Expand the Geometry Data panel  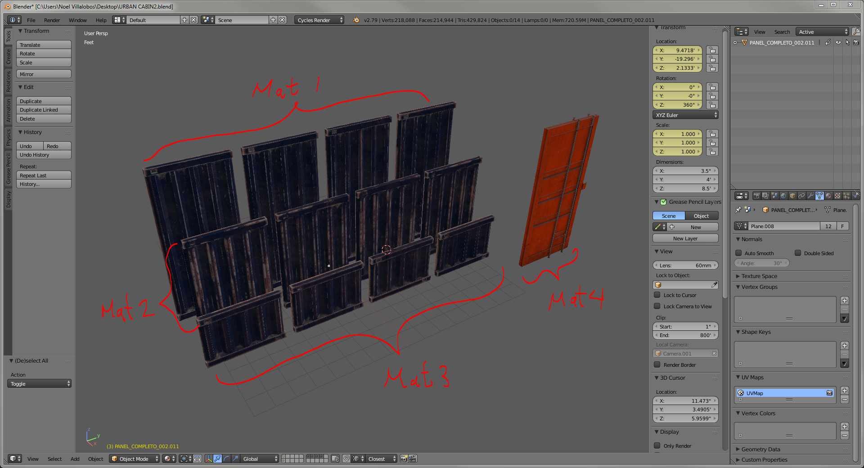760,449
